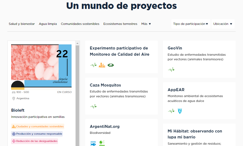Click the icon in Reducción de las desigualdades tag

click(14, 141)
